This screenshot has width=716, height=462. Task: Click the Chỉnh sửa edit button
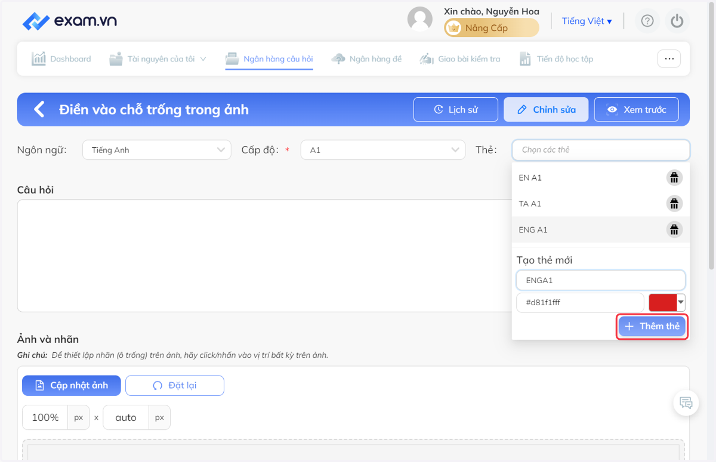coord(546,109)
